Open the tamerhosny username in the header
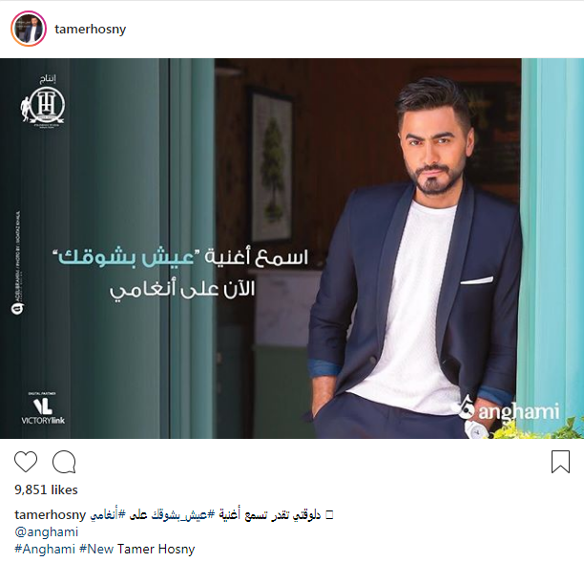Image resolution: width=584 pixels, height=562 pixels. (x=90, y=29)
